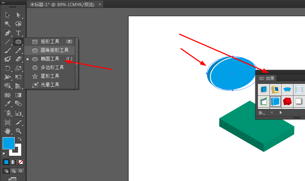Activate the Hand tool

pyautogui.click(x=8, y=131)
